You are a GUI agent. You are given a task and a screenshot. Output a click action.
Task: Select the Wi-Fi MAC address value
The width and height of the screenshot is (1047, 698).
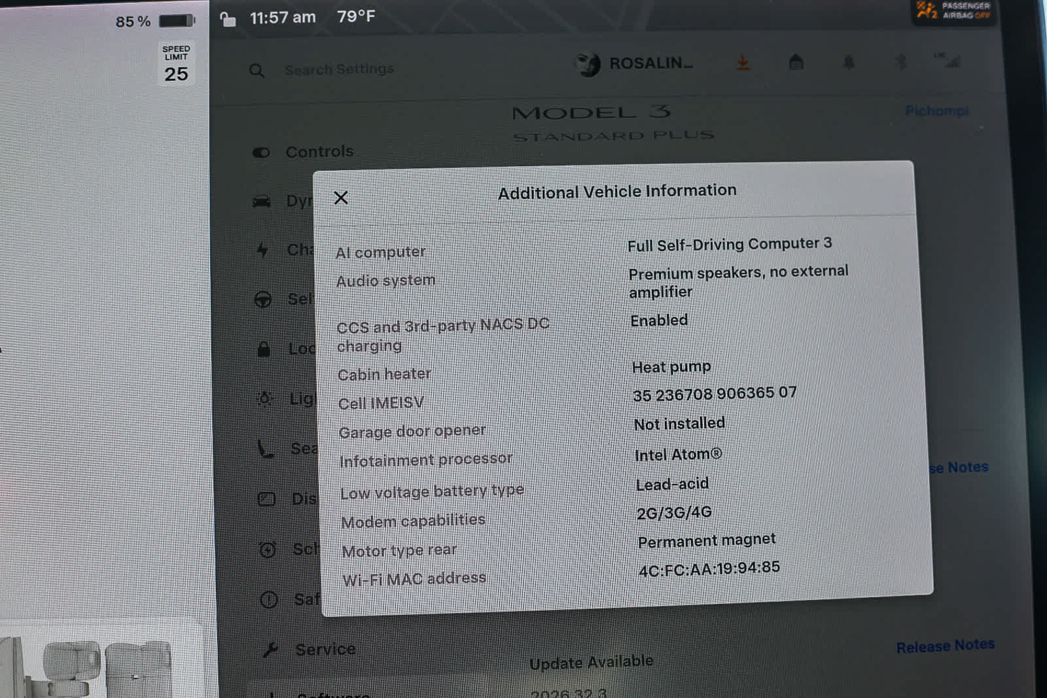[709, 568]
